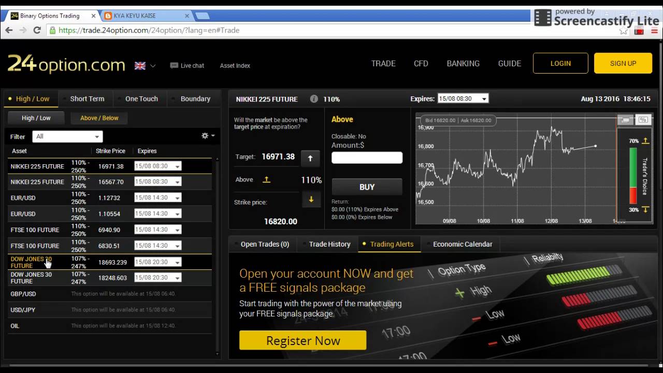Click the SIGN UP button
Image resolution: width=663 pixels, height=373 pixels.
(x=623, y=63)
